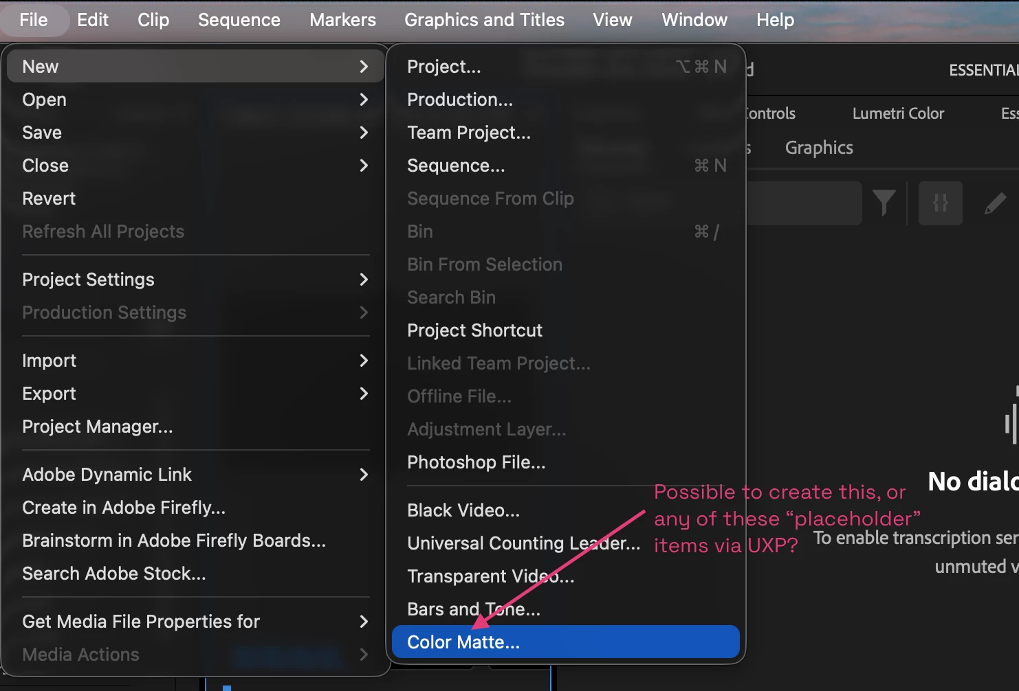Expand the Export submenu chevron
This screenshot has width=1019, height=691.
(364, 394)
